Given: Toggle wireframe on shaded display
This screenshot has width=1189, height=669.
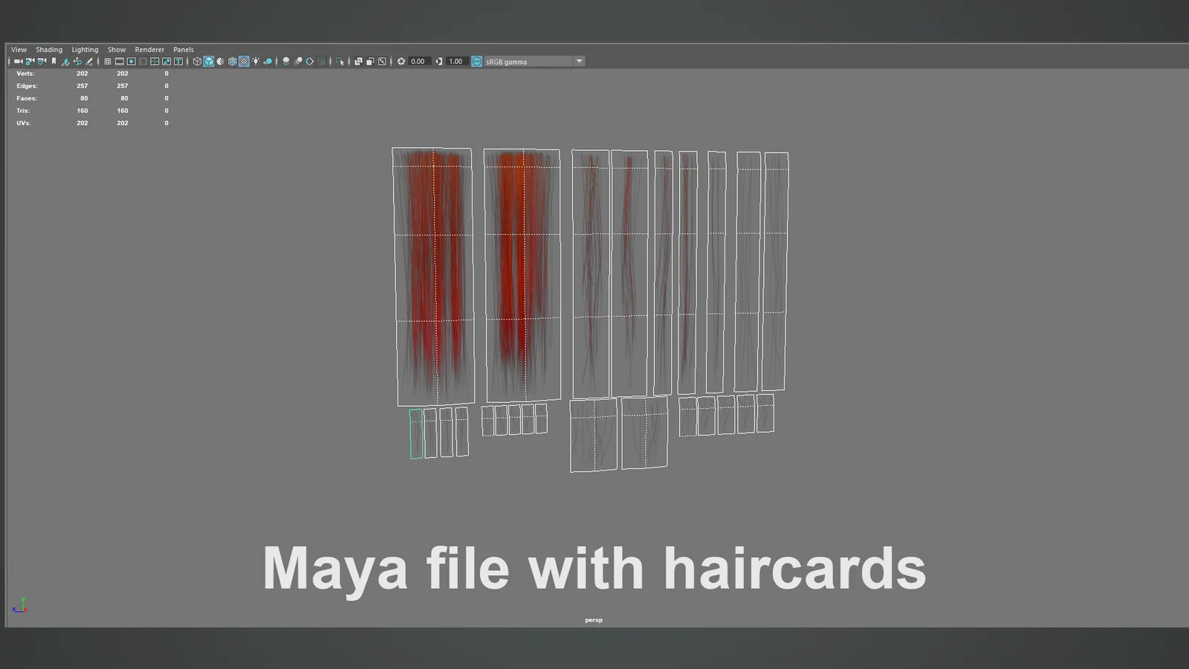Looking at the screenshot, I should [221, 62].
